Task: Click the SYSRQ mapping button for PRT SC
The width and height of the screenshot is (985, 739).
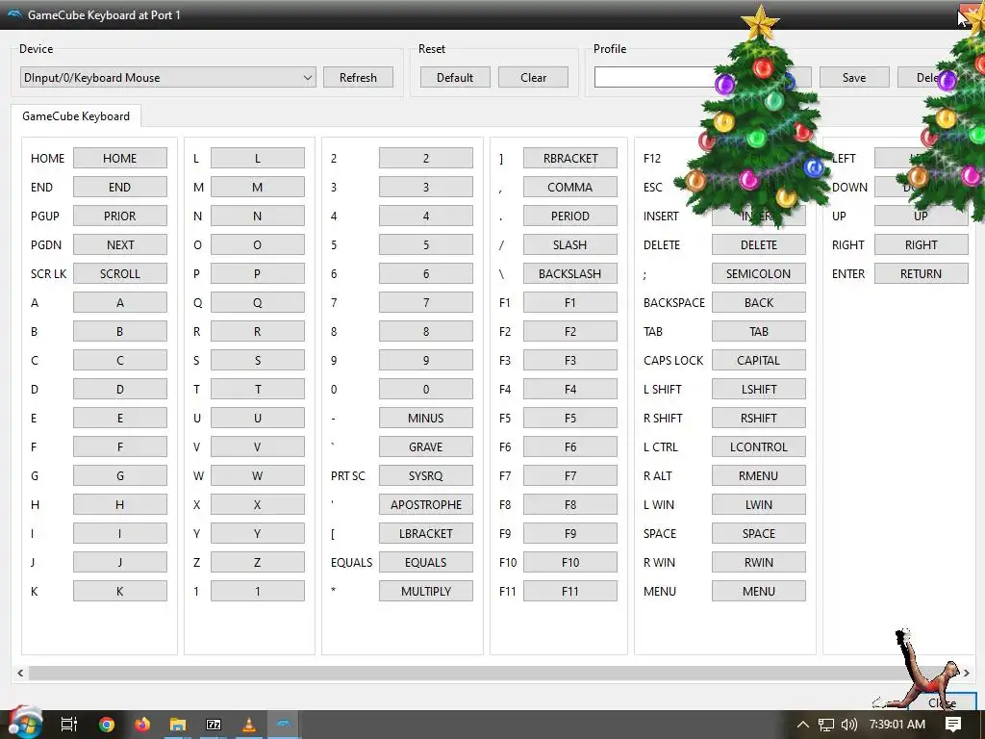Action: click(x=426, y=475)
